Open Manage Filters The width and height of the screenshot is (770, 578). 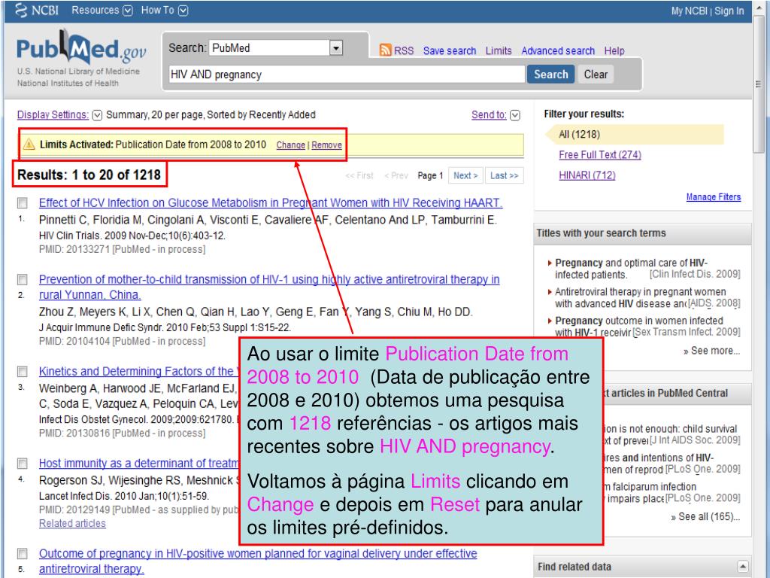pyautogui.click(x=713, y=196)
